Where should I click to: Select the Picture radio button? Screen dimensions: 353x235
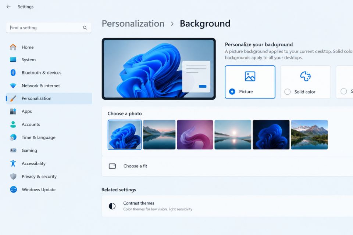point(232,91)
